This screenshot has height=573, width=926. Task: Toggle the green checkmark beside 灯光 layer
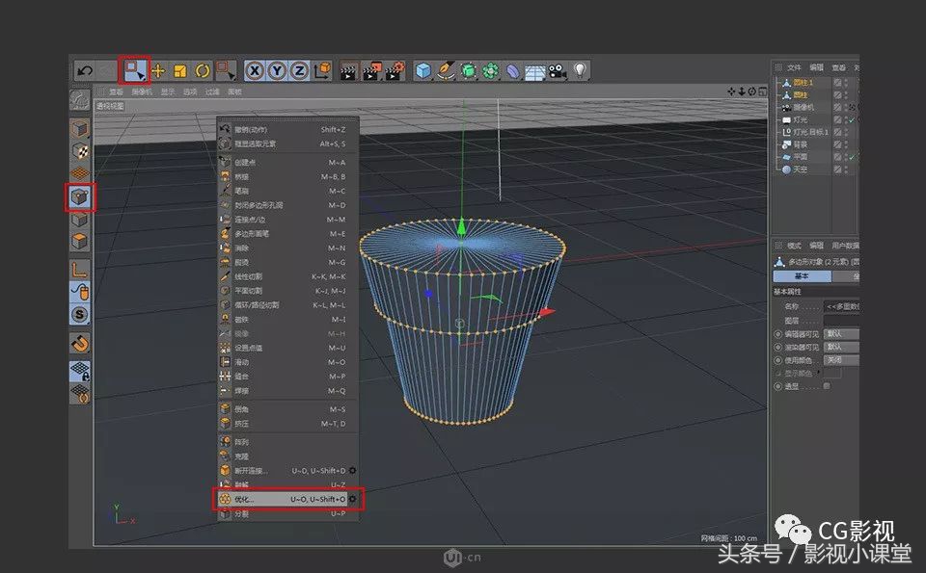click(x=852, y=119)
